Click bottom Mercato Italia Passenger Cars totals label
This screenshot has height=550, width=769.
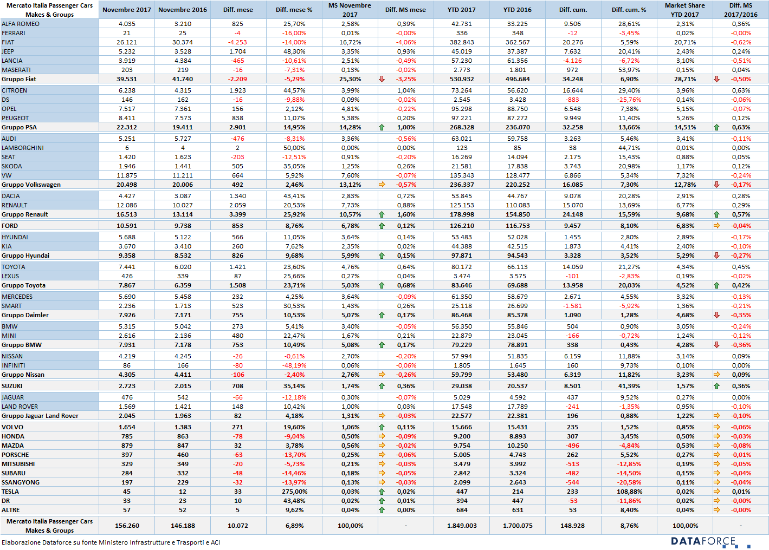[x=49, y=526]
